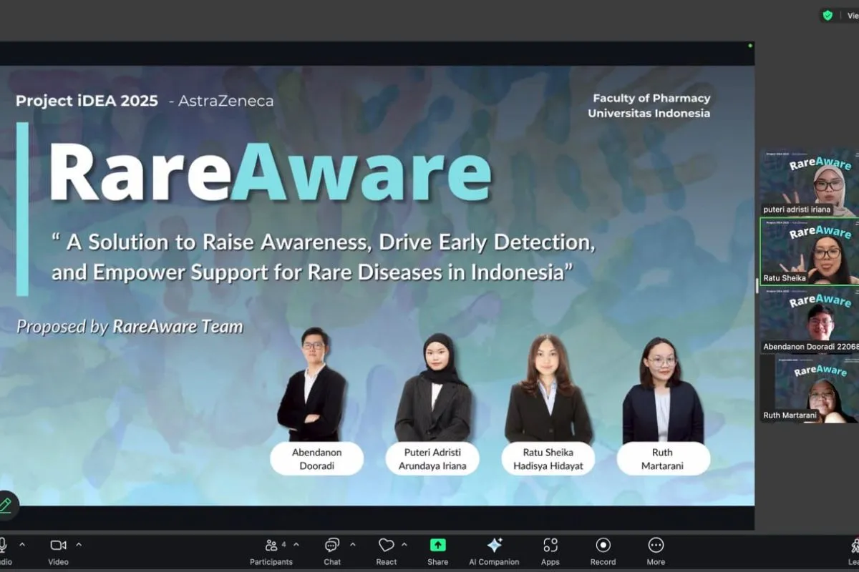Click the Video camera icon
Image resolution: width=859 pixels, height=572 pixels.
click(58, 546)
